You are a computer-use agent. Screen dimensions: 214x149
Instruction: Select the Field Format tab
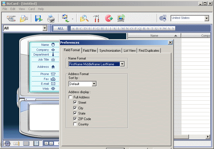[x=72, y=50]
